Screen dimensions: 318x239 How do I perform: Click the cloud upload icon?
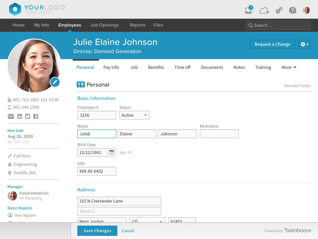pyautogui.click(x=264, y=10)
